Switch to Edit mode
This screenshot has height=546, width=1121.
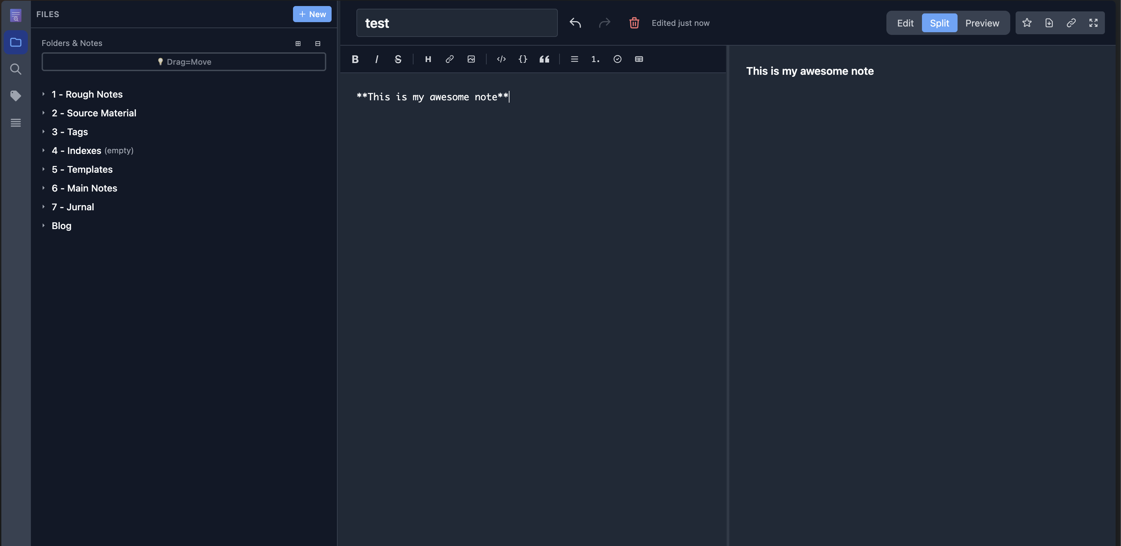point(905,23)
